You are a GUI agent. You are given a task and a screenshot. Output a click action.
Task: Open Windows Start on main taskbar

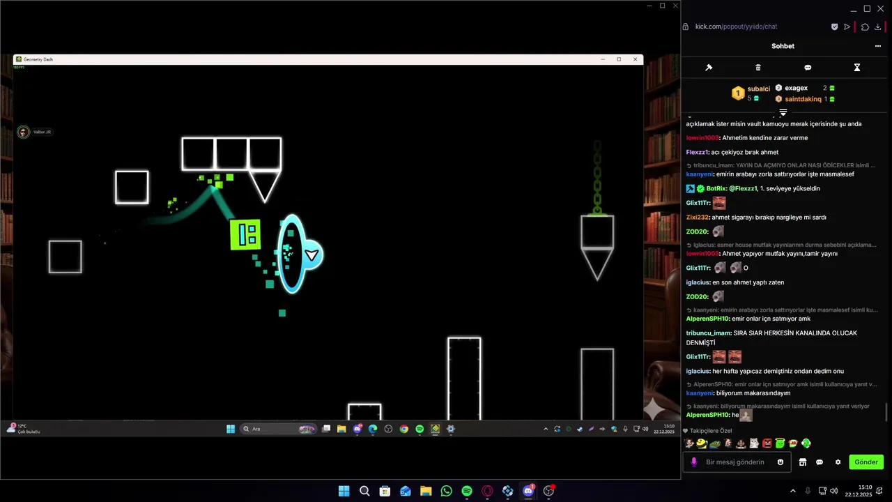[x=344, y=491]
